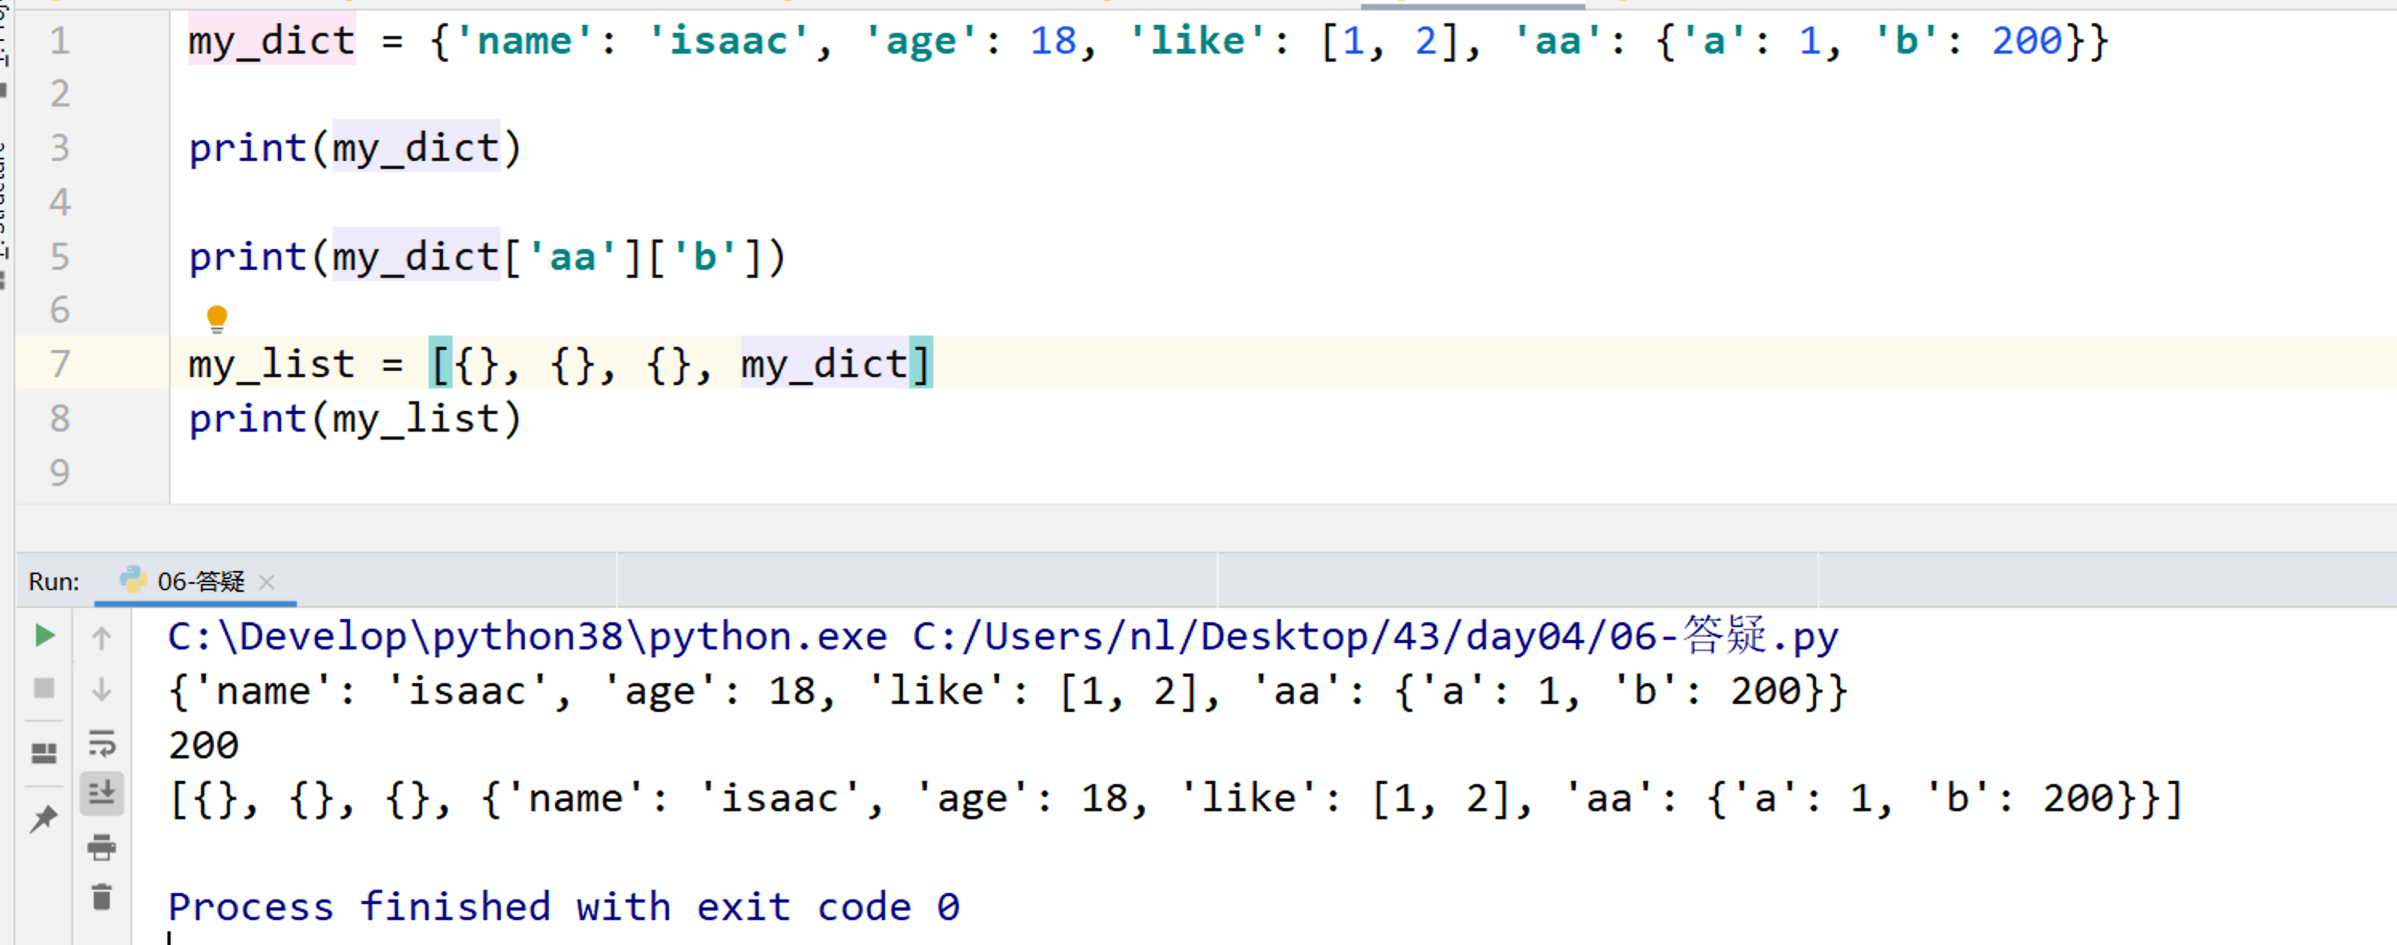Click line number 3 in the gutter
Image resolution: width=2397 pixels, height=945 pixels.
pos(60,148)
